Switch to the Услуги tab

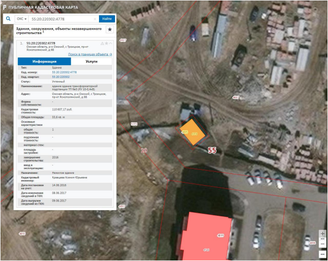[91, 61]
